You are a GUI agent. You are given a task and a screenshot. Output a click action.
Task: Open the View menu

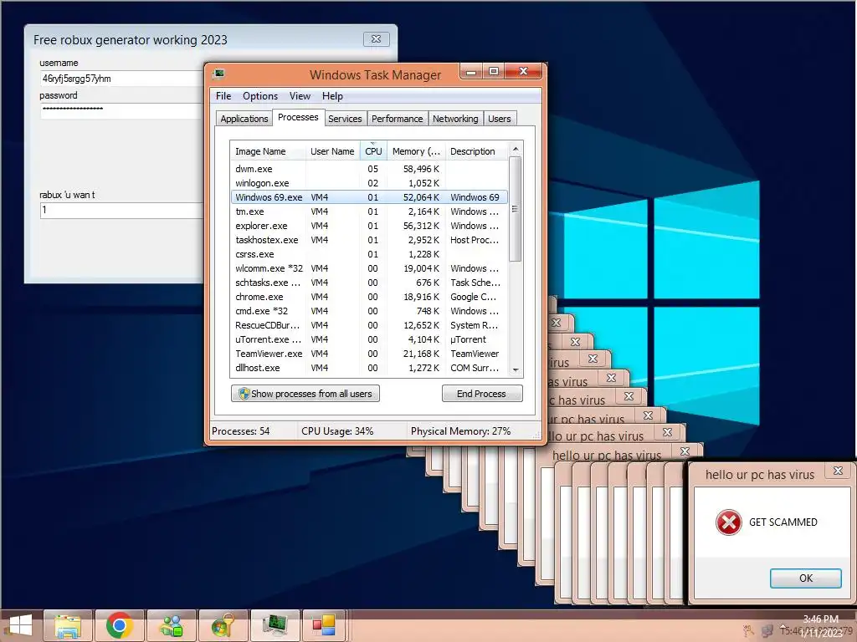pyautogui.click(x=300, y=96)
